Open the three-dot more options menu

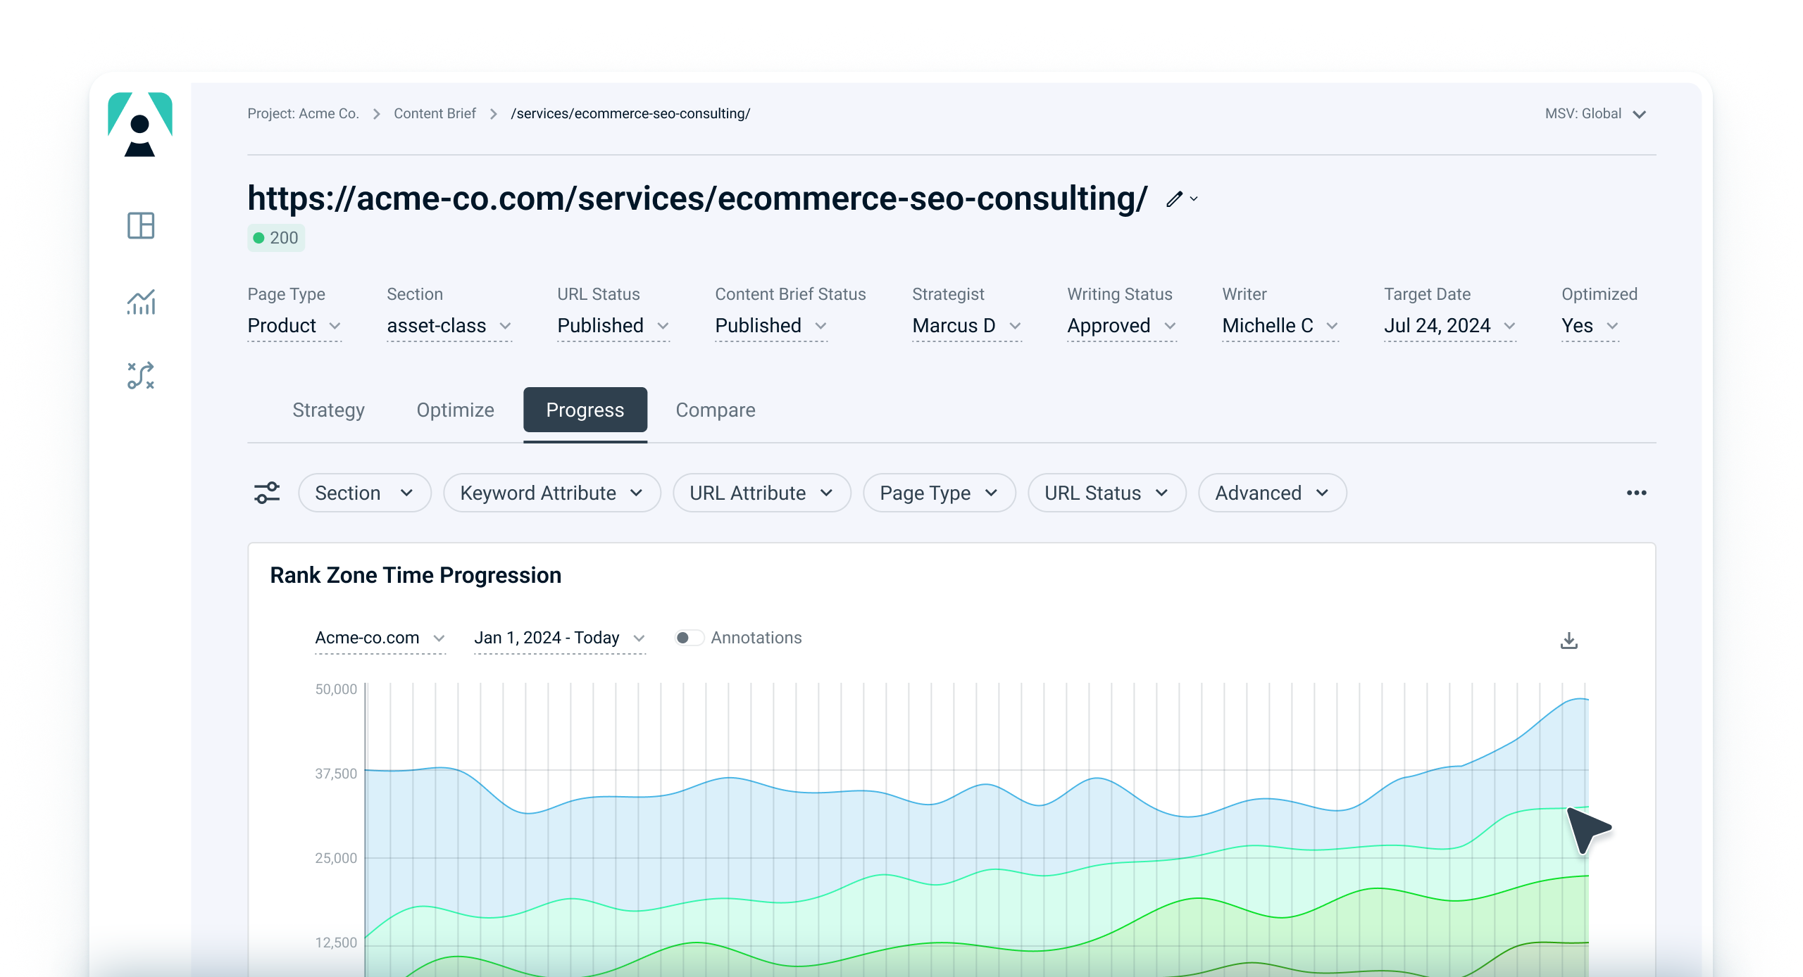[x=1636, y=493]
